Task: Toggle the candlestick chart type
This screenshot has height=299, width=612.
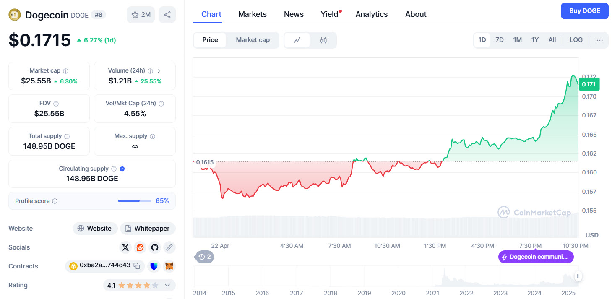Action: point(323,40)
